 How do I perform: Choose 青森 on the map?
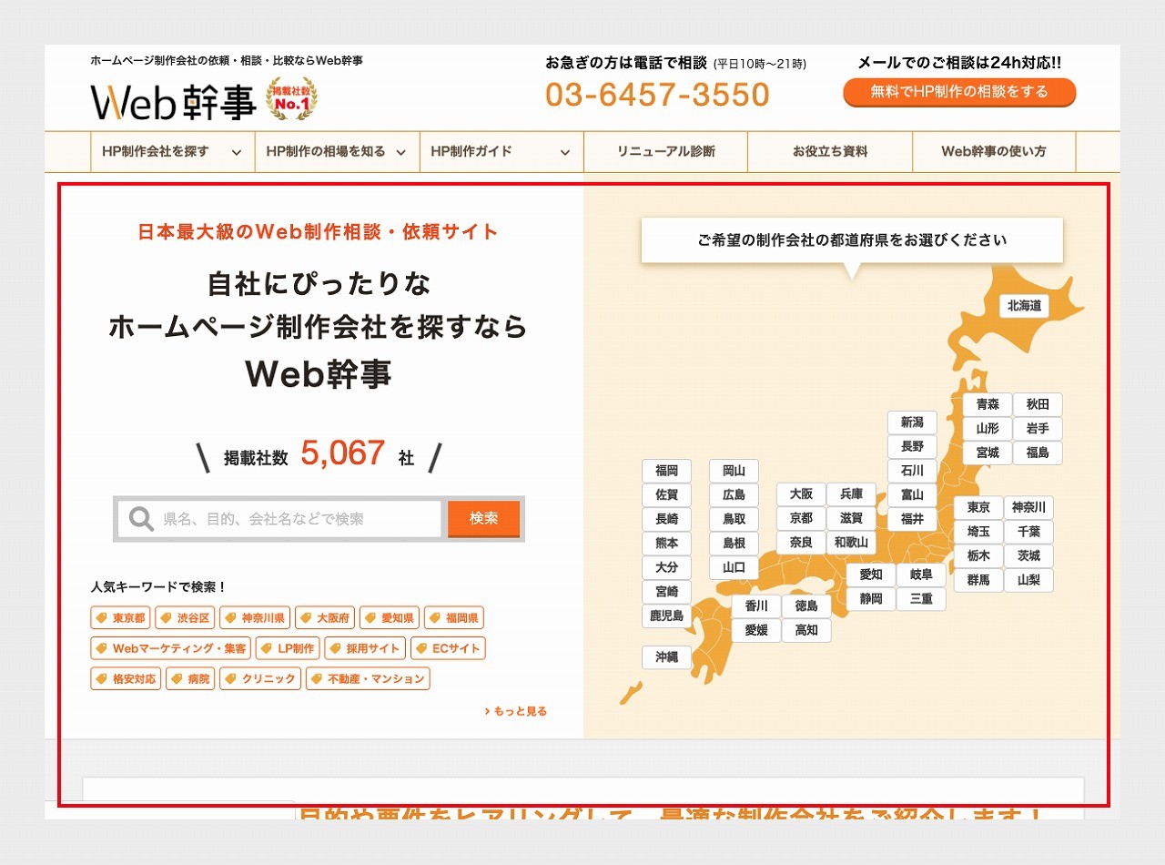pos(988,404)
